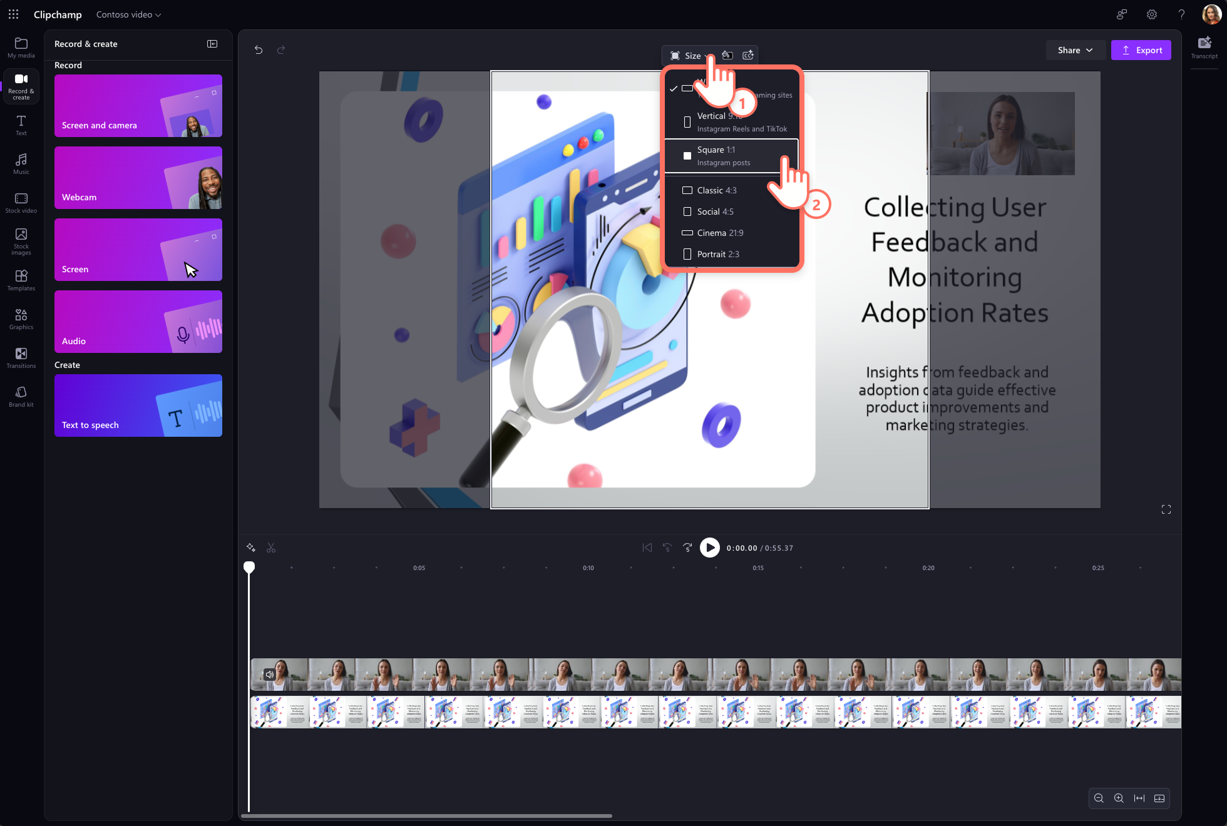
Task: Open the Brand kit tab
Action: [x=21, y=397]
